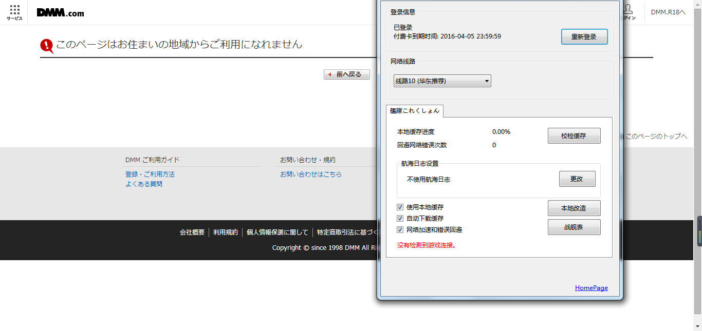
Task: Open the DMM services grid menu
Action: point(14,12)
